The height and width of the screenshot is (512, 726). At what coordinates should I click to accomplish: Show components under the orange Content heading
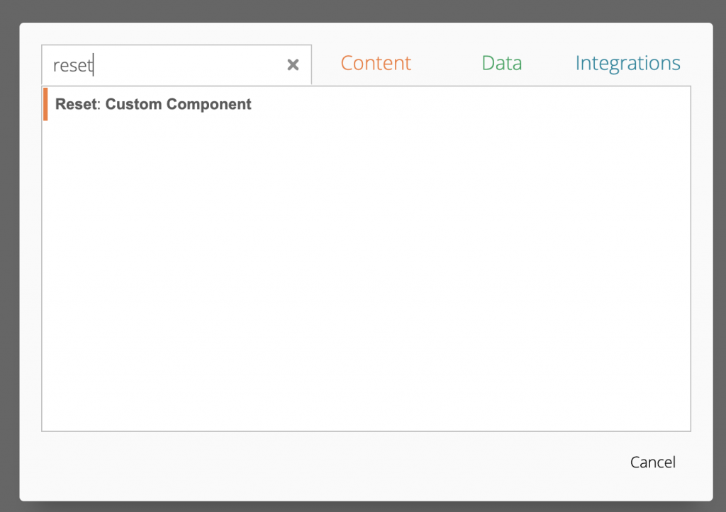pyautogui.click(x=376, y=63)
